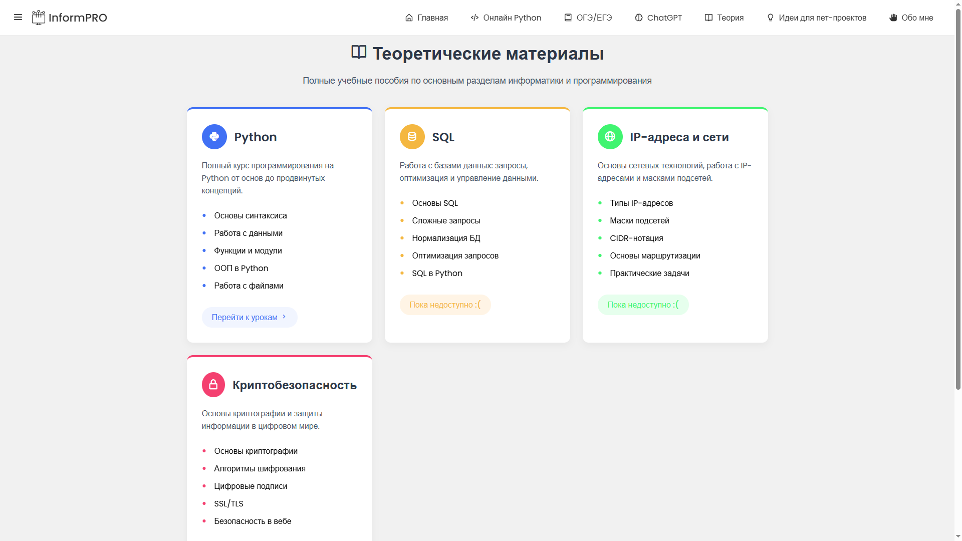Click the pink lock icon of Криптобезопасность
Image resolution: width=962 pixels, height=541 pixels.
213,385
